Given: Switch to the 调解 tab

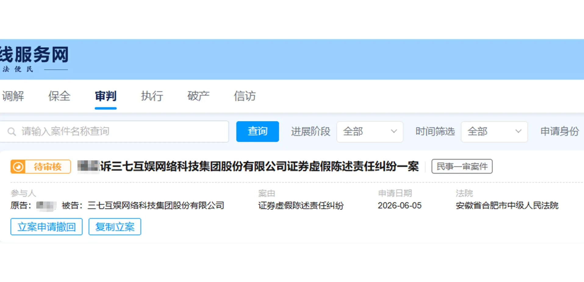Looking at the screenshot, I should [13, 96].
